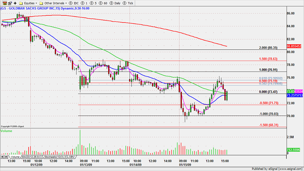Screen dimensions: 304x171
Task: Click the 86.00 price axis label
Action: click(291, 13)
